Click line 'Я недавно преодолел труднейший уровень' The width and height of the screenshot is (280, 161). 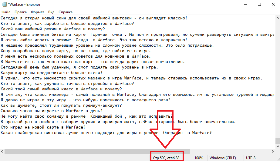(x=107, y=45)
